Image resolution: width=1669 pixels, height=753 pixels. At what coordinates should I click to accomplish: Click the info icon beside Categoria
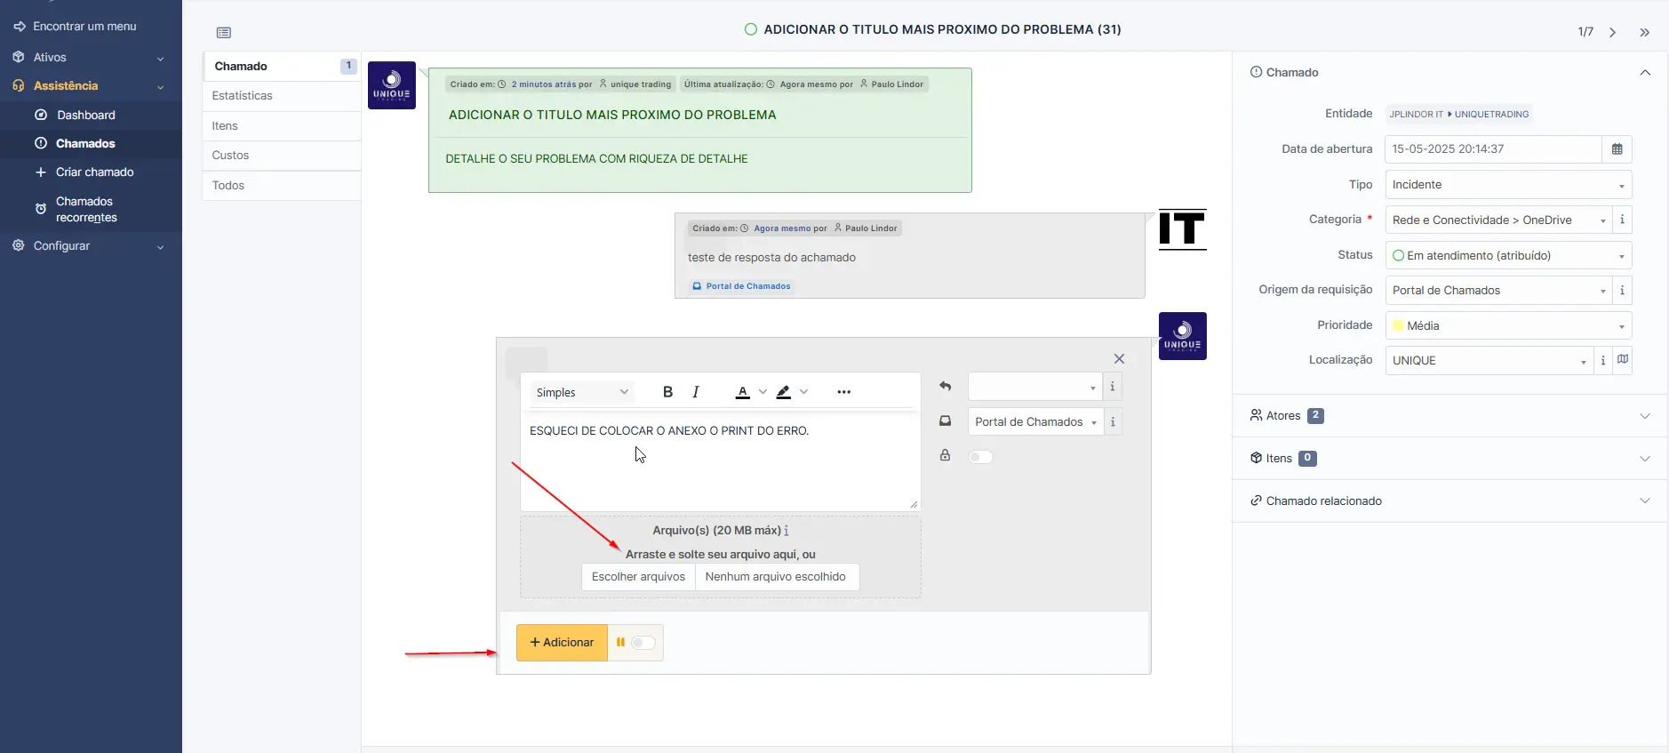tap(1622, 220)
